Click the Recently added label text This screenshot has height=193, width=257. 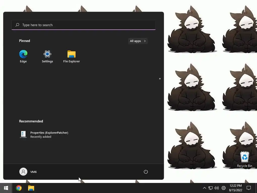click(x=41, y=137)
